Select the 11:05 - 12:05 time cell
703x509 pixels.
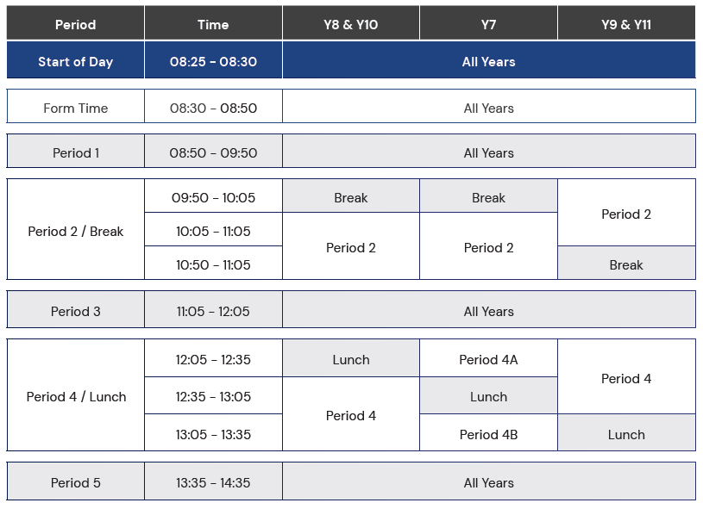pyautogui.click(x=213, y=310)
